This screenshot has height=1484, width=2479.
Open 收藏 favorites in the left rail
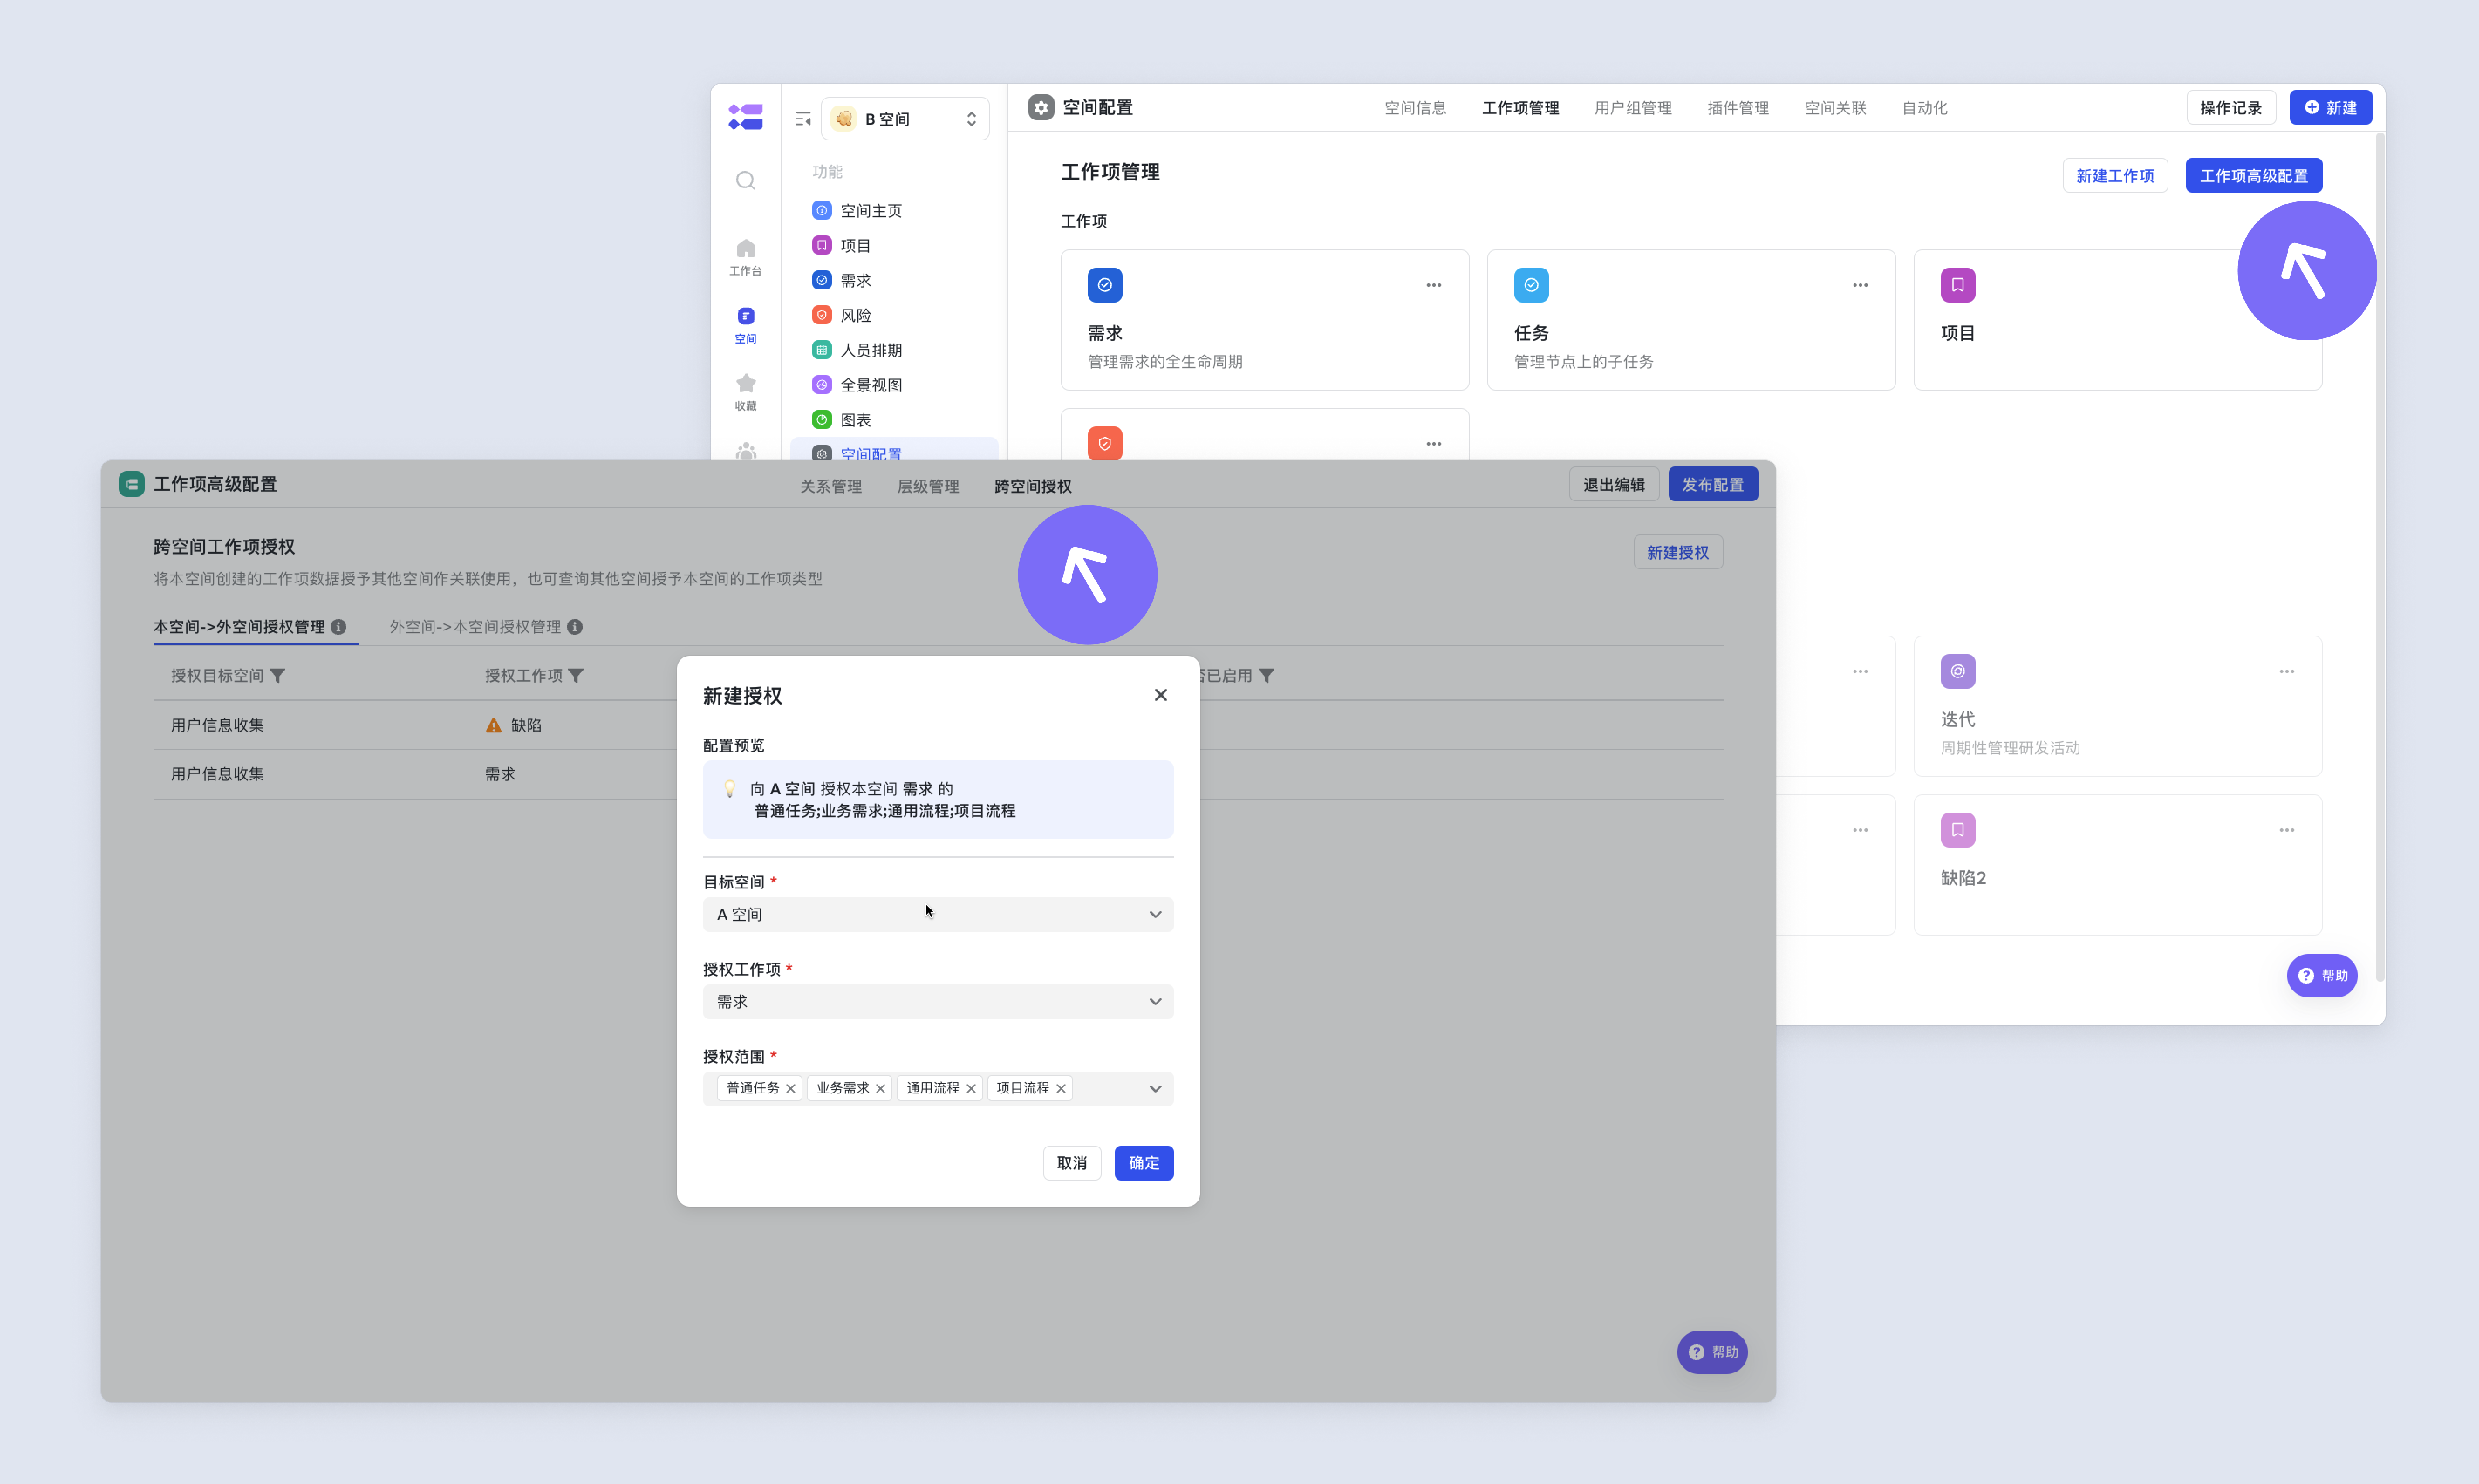coord(745,392)
